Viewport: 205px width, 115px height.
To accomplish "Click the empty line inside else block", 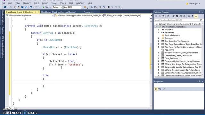I will click(x=81, y=82).
